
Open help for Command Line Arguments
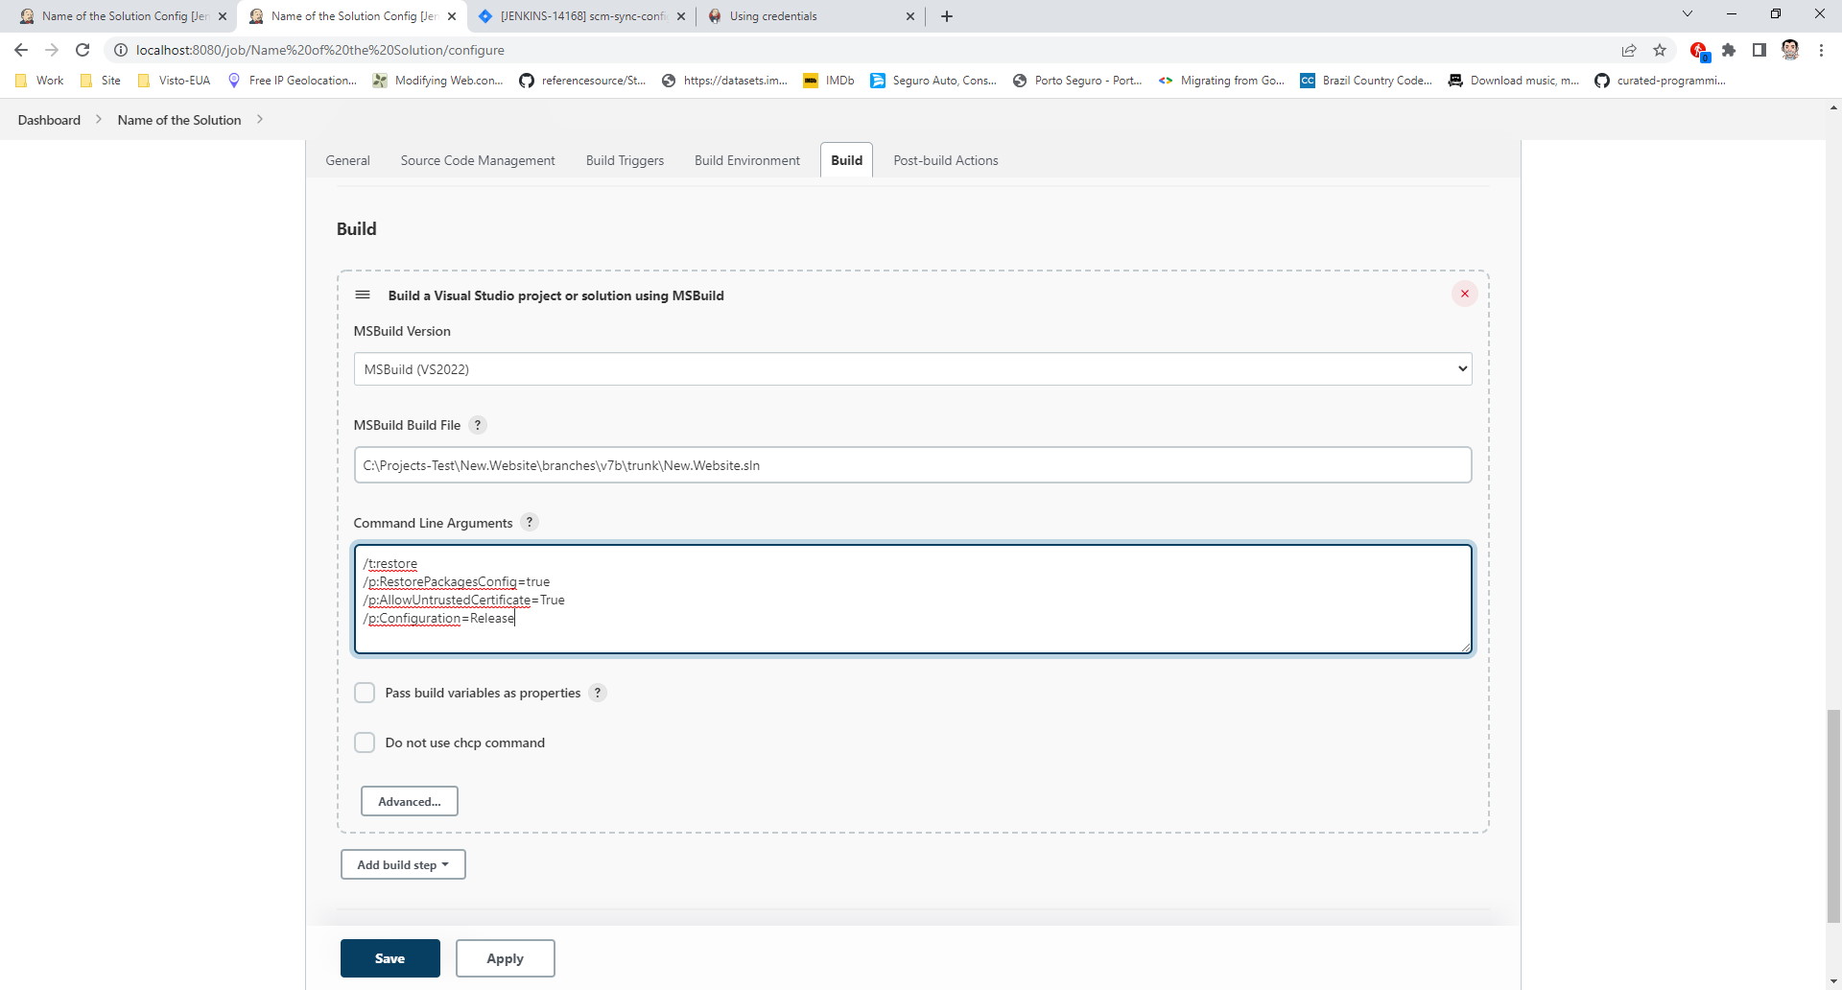tap(529, 523)
